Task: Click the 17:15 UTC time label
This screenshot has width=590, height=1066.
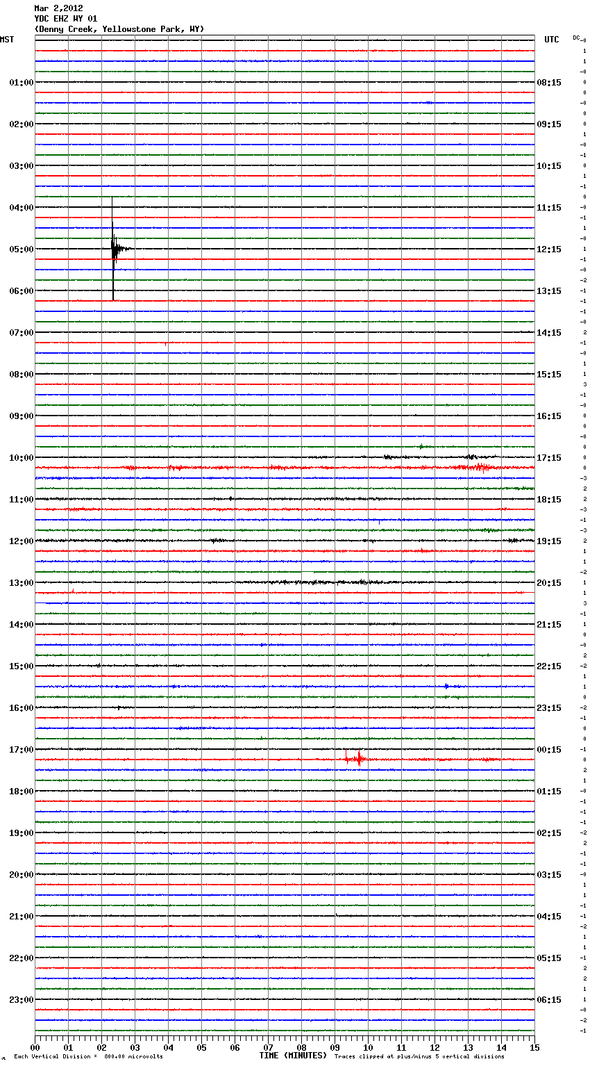Action: [549, 458]
